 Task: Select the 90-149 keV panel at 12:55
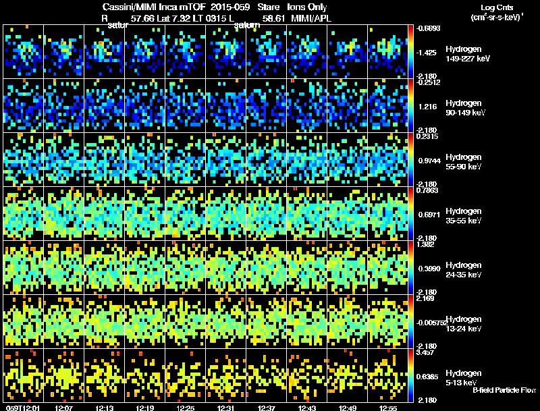tap(387, 106)
